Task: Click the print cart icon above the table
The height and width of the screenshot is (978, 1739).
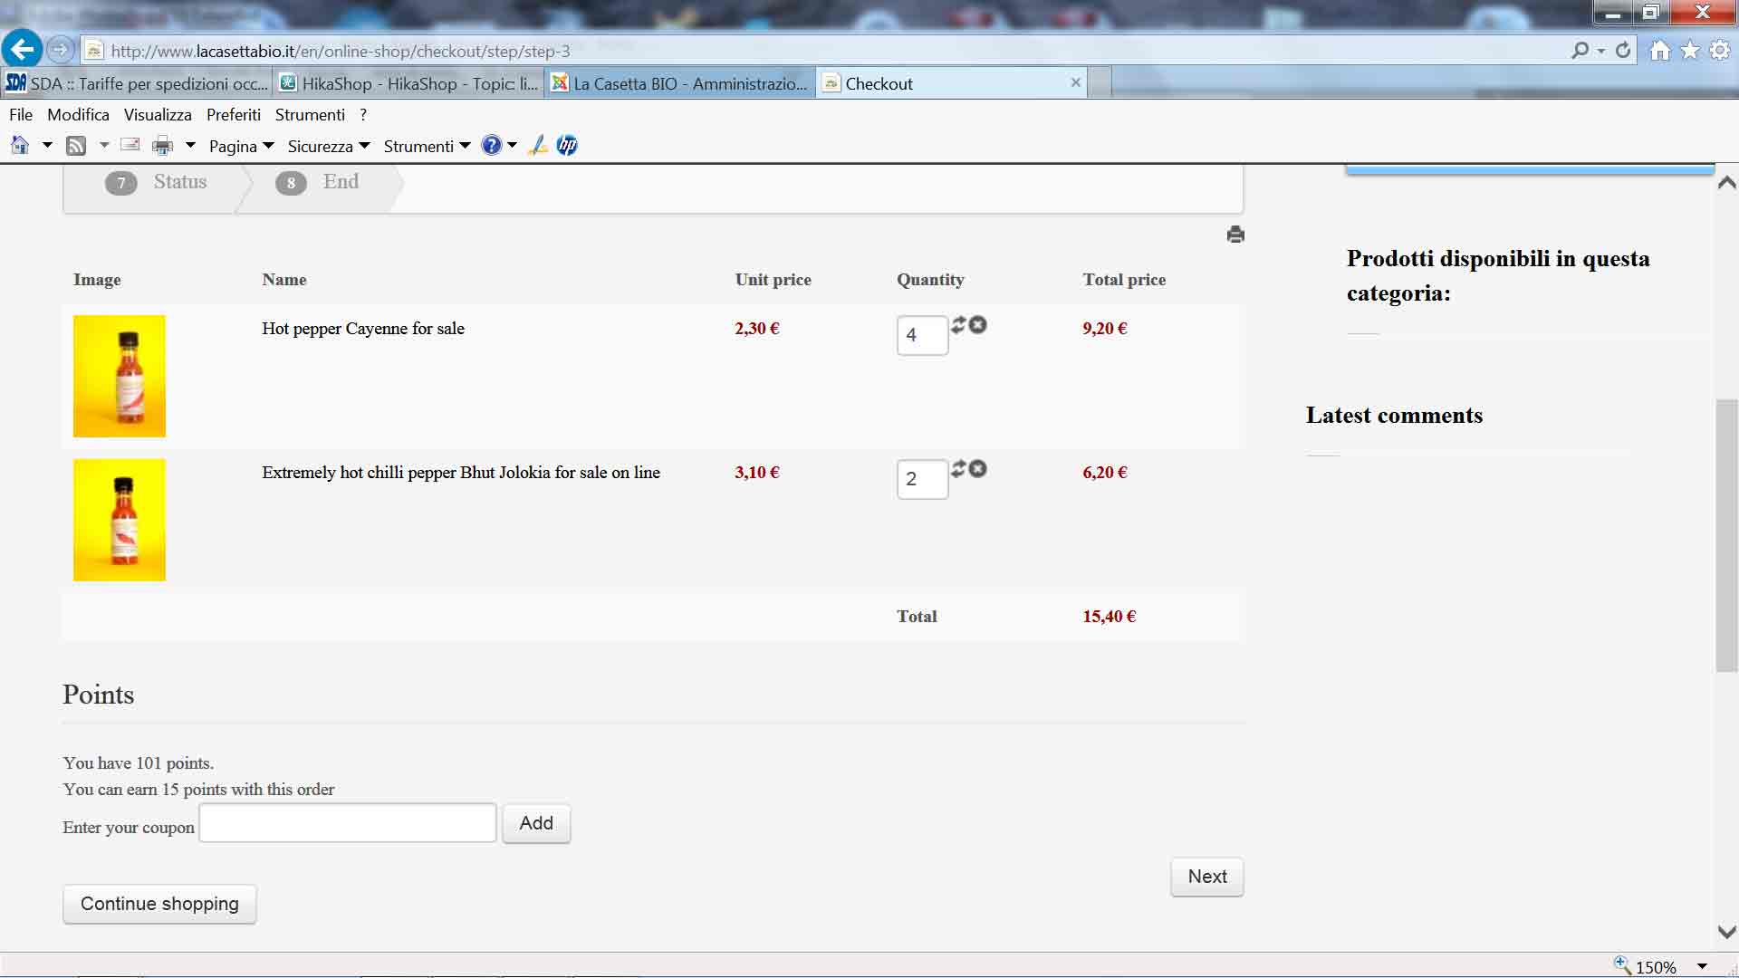Action: coord(1235,235)
